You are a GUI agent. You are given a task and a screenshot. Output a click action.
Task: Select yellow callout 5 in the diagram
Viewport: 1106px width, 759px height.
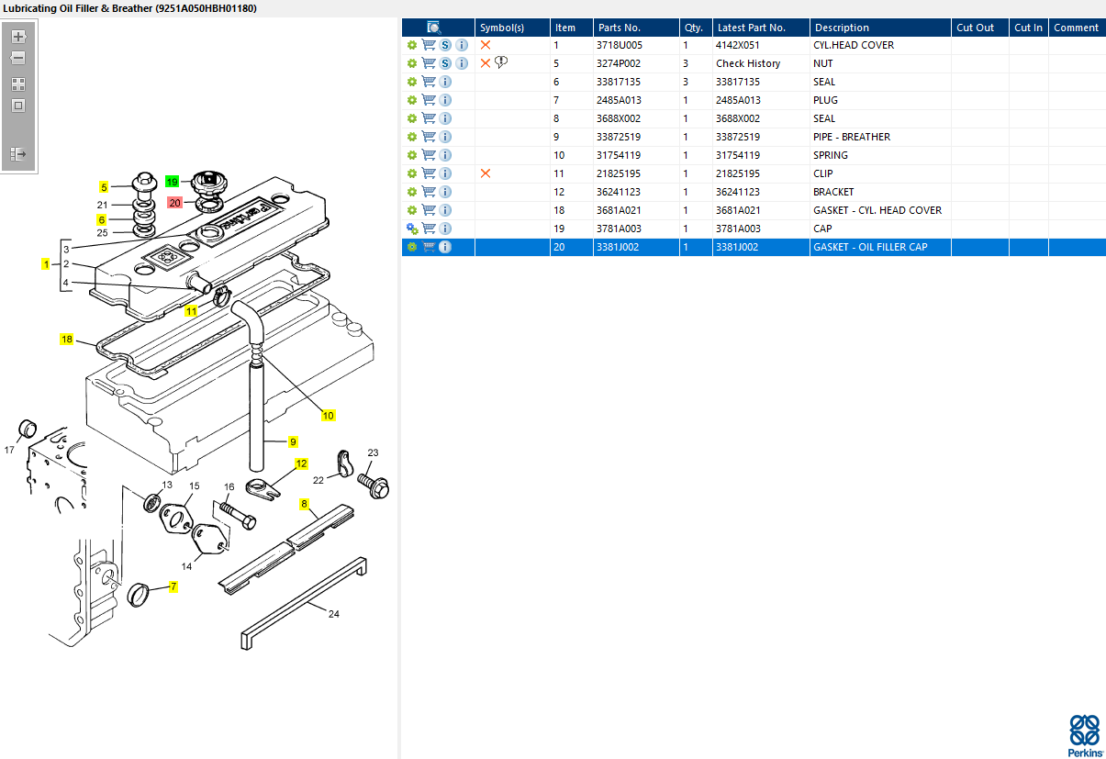(104, 186)
